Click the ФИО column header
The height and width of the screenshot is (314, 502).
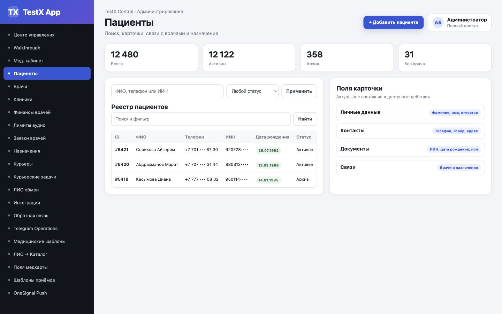141,137
